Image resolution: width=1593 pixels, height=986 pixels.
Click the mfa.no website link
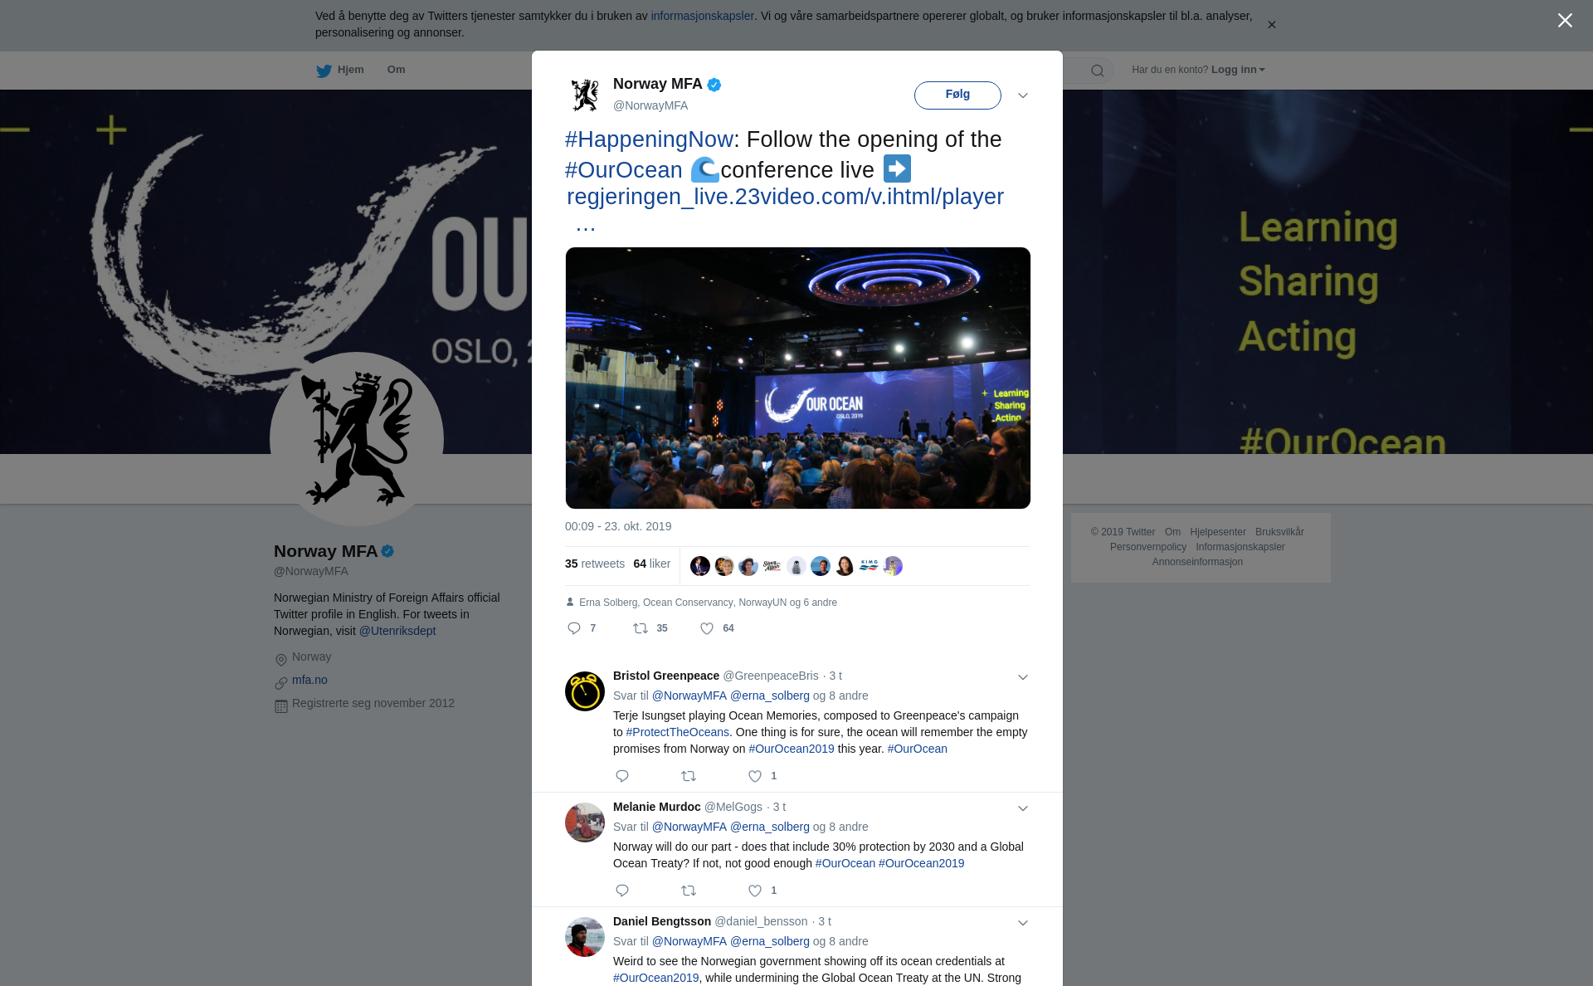pos(309,680)
